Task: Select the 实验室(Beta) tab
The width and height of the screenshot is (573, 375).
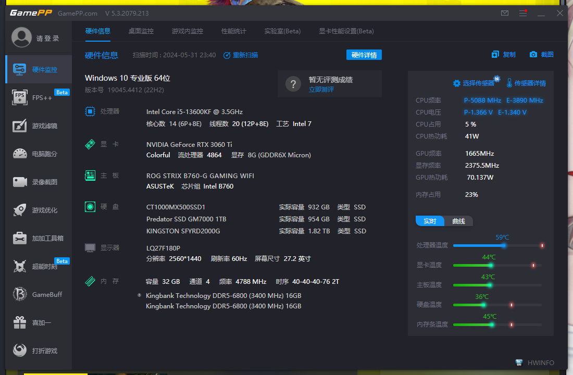Action: (282, 31)
